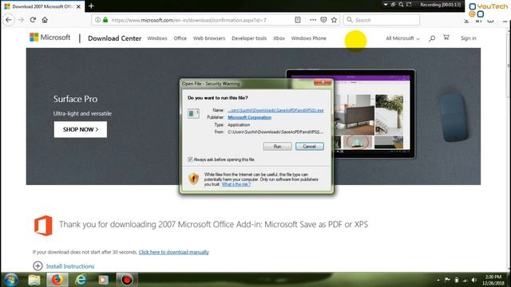This screenshot has height=287, width=511.
Task: Click the Firefox Search box
Action: pos(382,20)
